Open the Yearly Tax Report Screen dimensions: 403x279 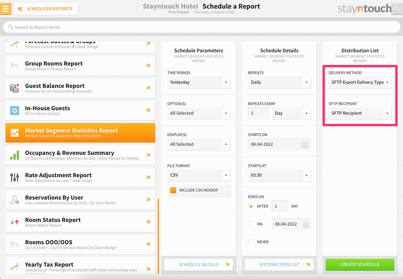pyautogui.click(x=81, y=265)
